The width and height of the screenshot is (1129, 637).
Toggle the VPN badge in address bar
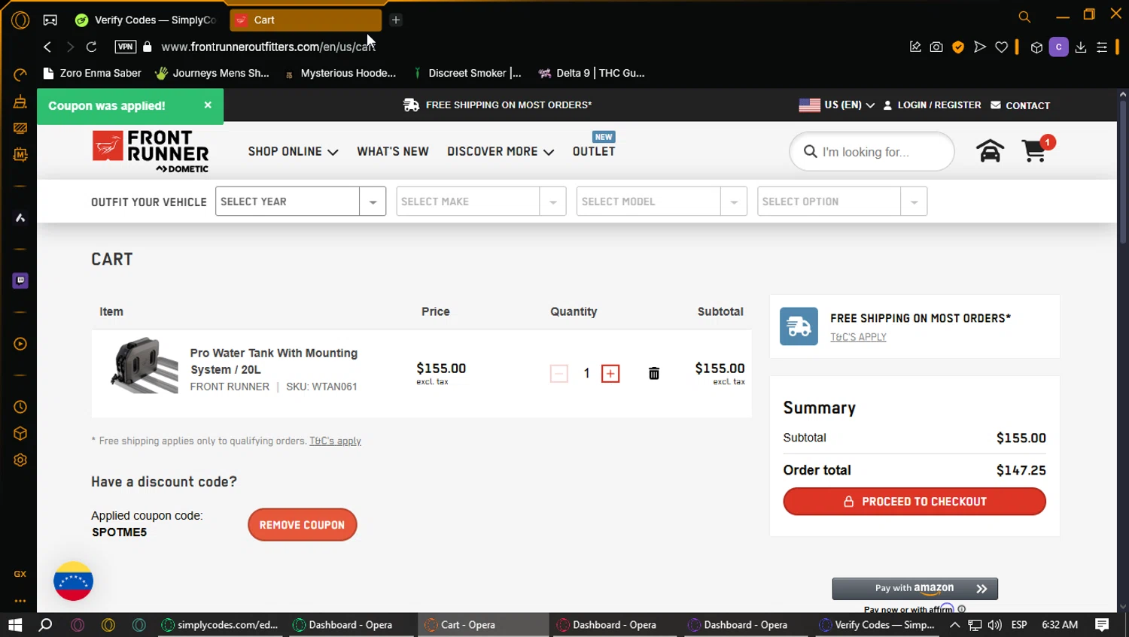coord(126,47)
